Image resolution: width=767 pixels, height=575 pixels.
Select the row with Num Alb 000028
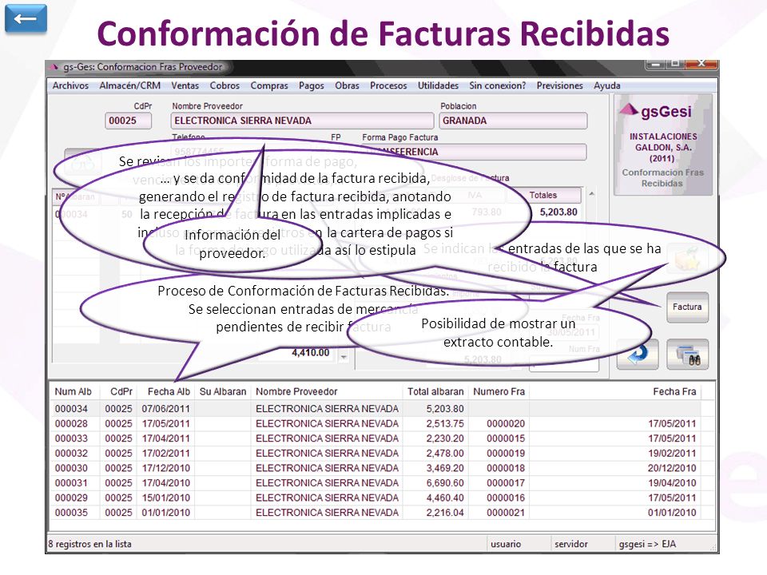(x=376, y=423)
